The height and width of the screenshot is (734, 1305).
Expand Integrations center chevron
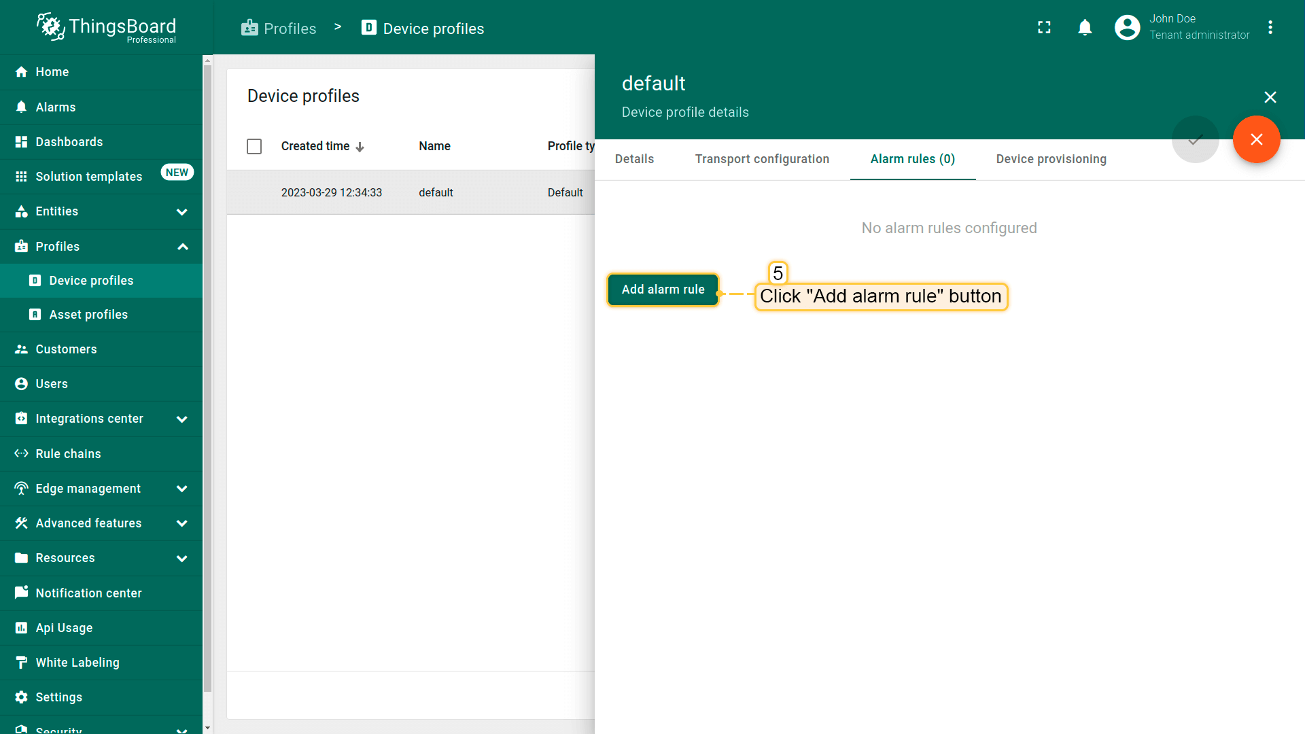click(181, 419)
